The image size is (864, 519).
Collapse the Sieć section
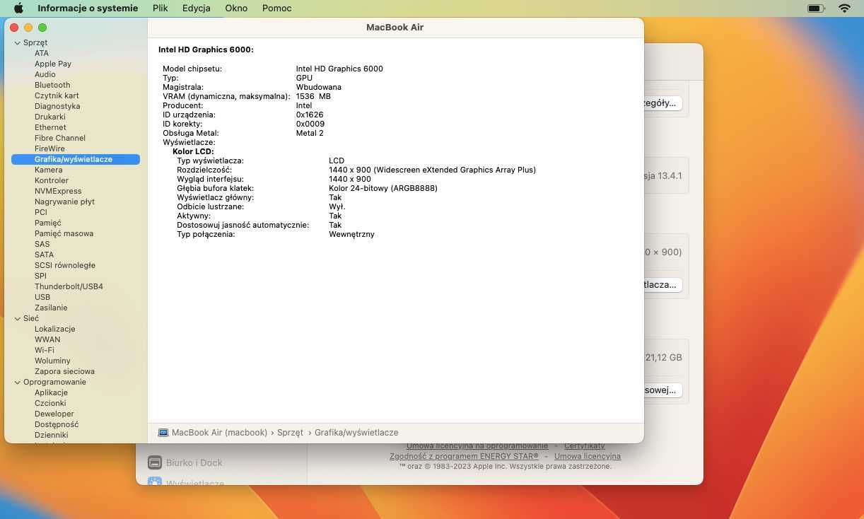point(17,318)
